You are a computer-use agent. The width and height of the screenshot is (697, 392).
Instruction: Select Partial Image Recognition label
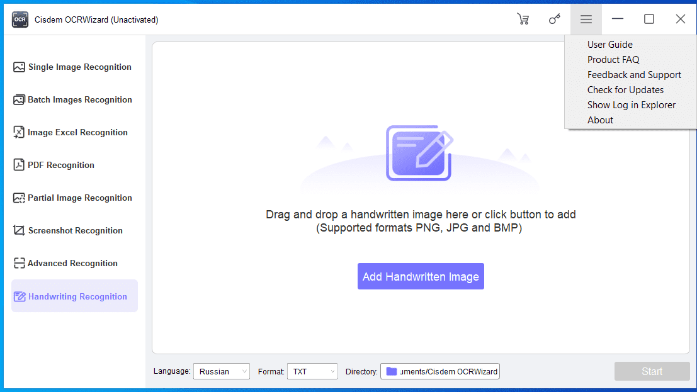[80, 198]
